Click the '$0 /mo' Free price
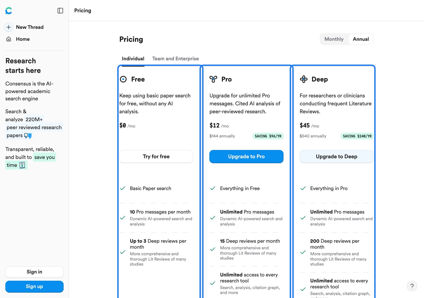424x298 pixels. 127,126
